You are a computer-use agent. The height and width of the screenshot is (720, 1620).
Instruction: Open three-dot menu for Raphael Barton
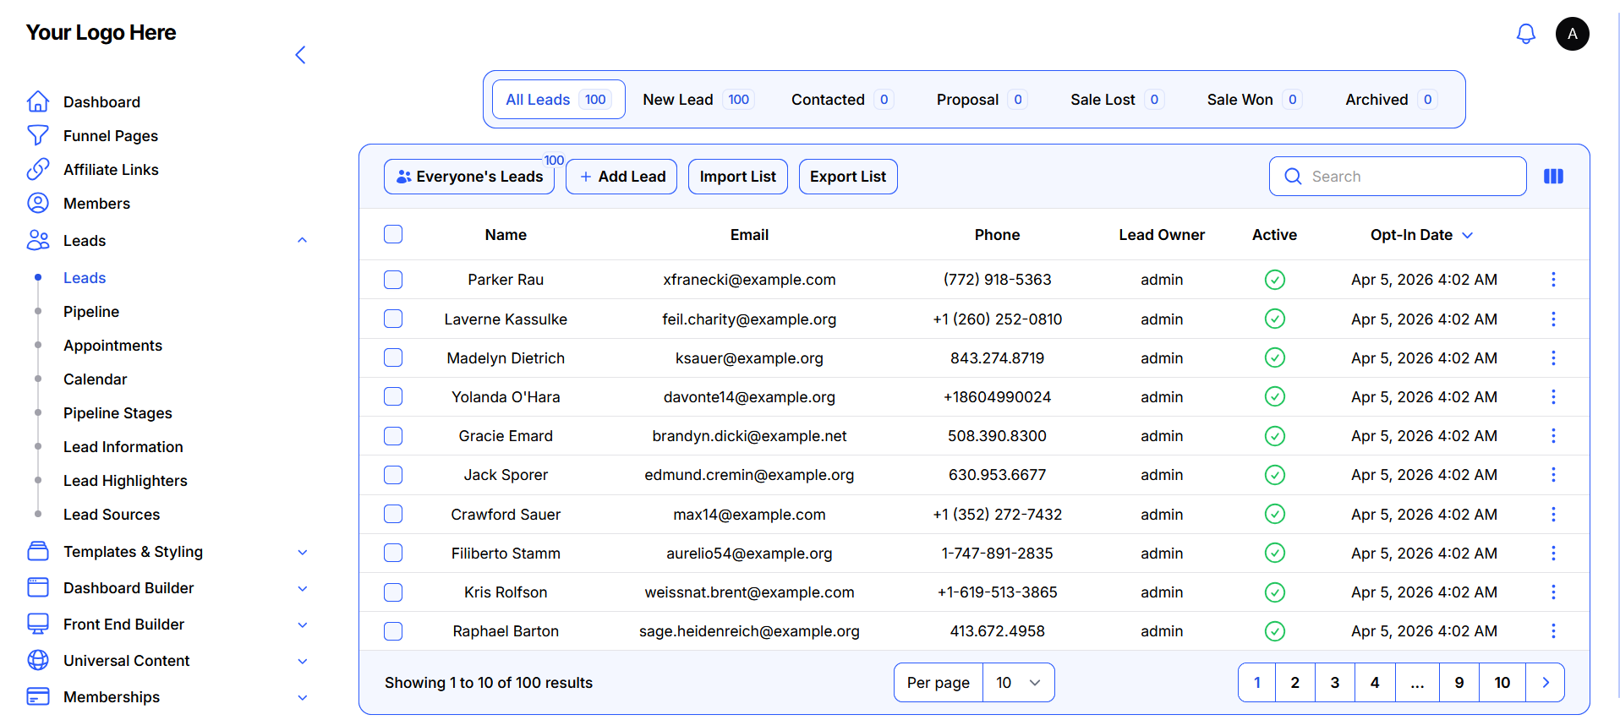1552,631
